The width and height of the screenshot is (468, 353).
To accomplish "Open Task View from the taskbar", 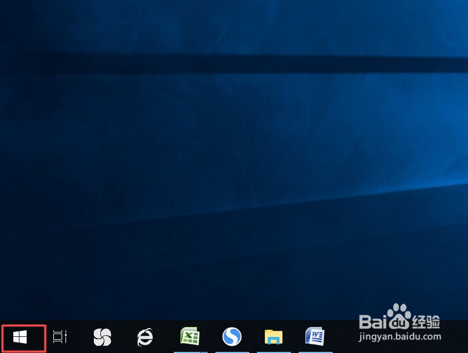I will [x=60, y=337].
